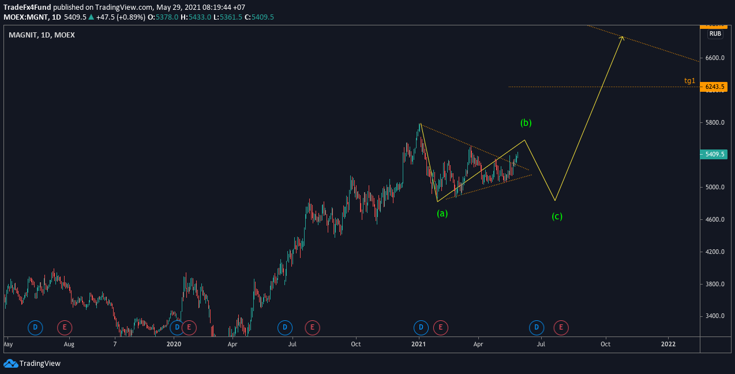Screen dimensions: 735x374
Task: Click the TradingView wordmark at bottom left
Action: 40,364
